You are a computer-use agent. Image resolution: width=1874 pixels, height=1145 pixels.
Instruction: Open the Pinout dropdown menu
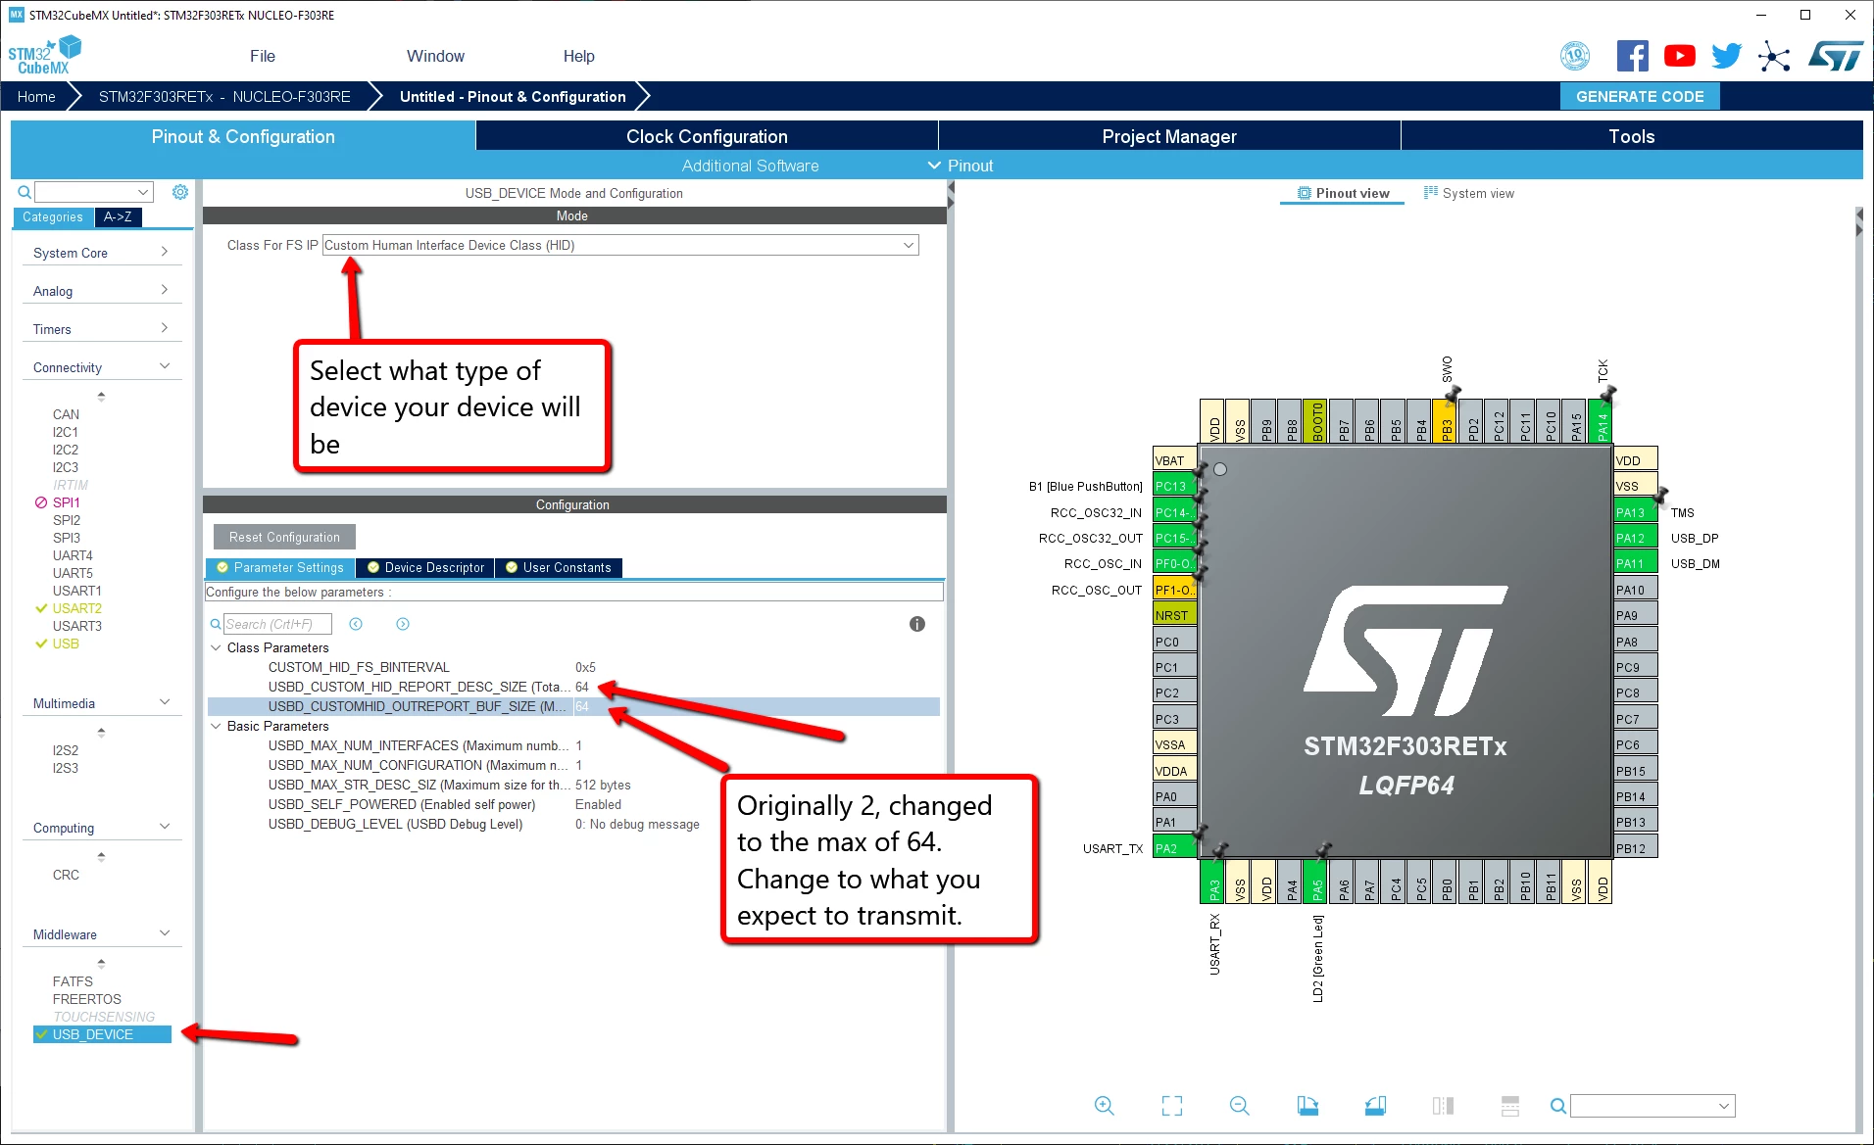(x=961, y=166)
